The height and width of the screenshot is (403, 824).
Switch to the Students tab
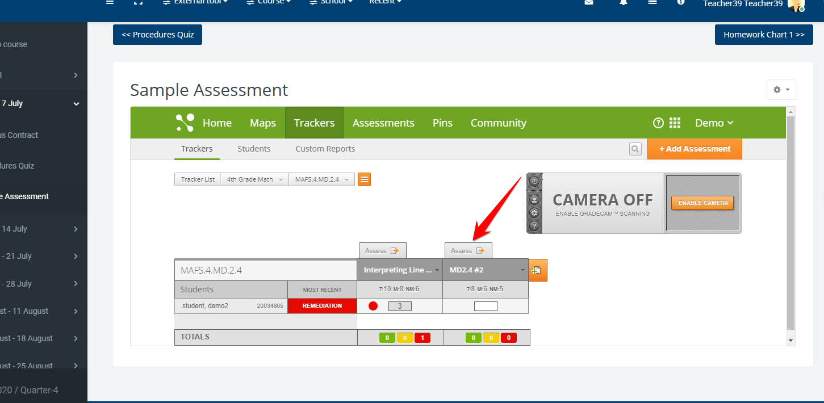click(254, 149)
